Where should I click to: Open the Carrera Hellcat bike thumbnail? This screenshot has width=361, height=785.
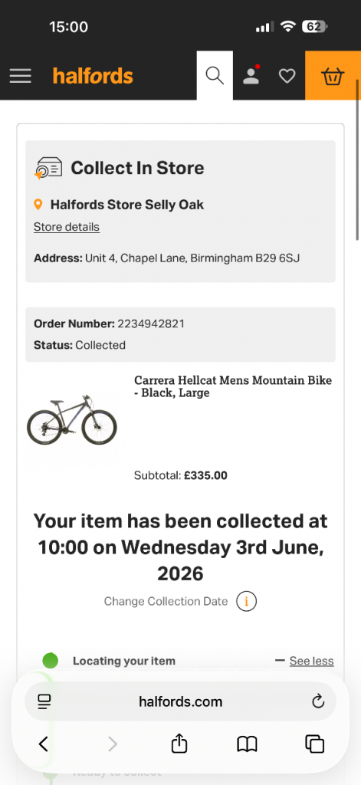tap(71, 419)
